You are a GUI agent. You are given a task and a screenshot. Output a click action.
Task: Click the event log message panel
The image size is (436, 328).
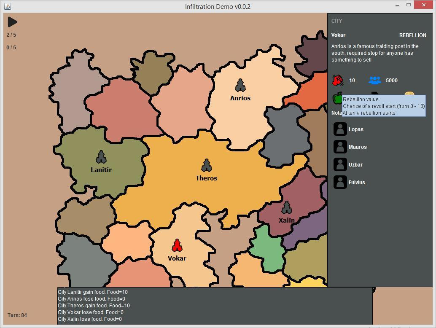pyautogui.click(x=215, y=306)
